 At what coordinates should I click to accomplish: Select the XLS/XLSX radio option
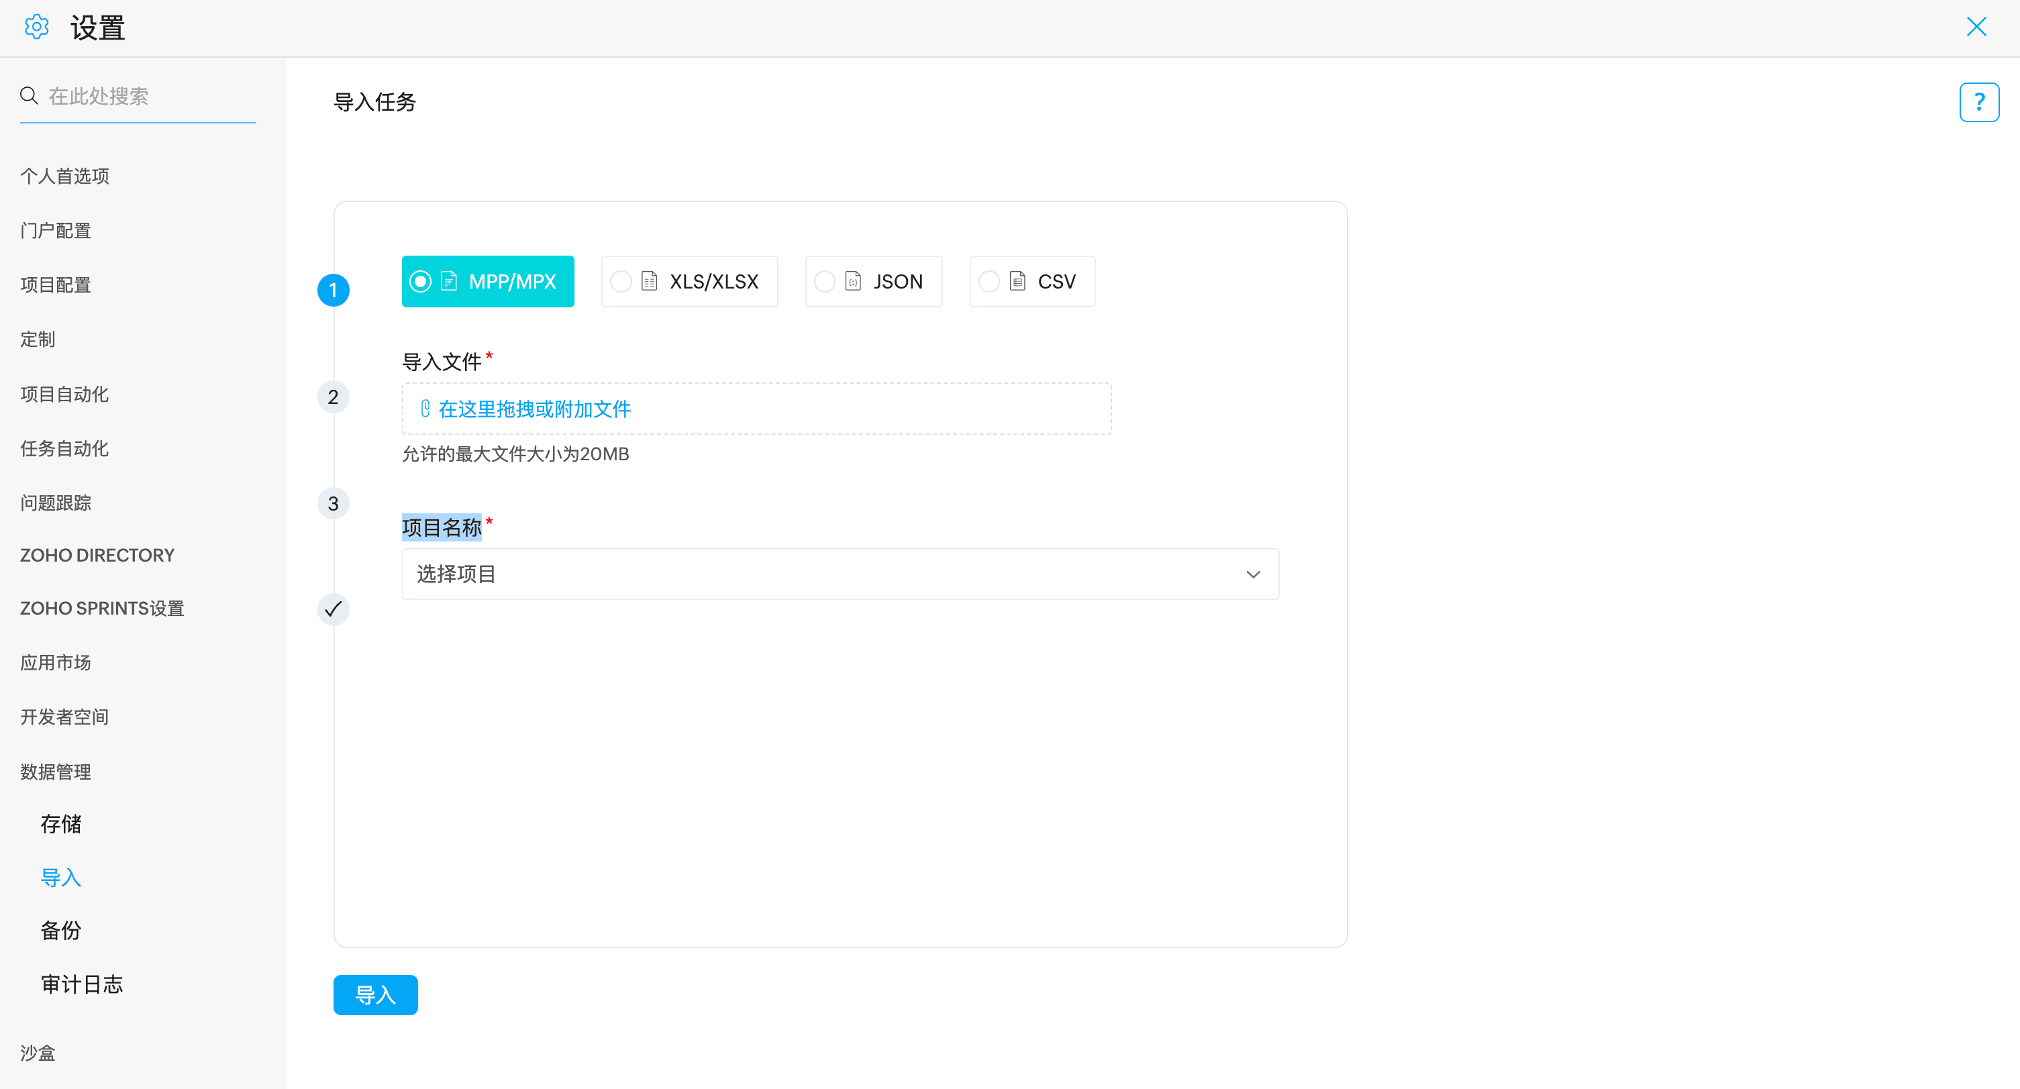[620, 281]
